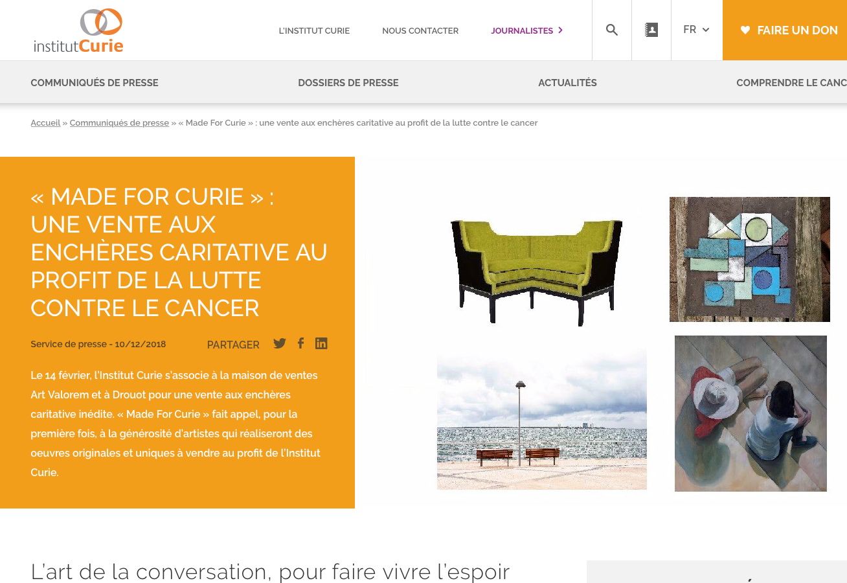Open L'Institut Curie menu item
The image size is (847, 583).
(x=314, y=30)
